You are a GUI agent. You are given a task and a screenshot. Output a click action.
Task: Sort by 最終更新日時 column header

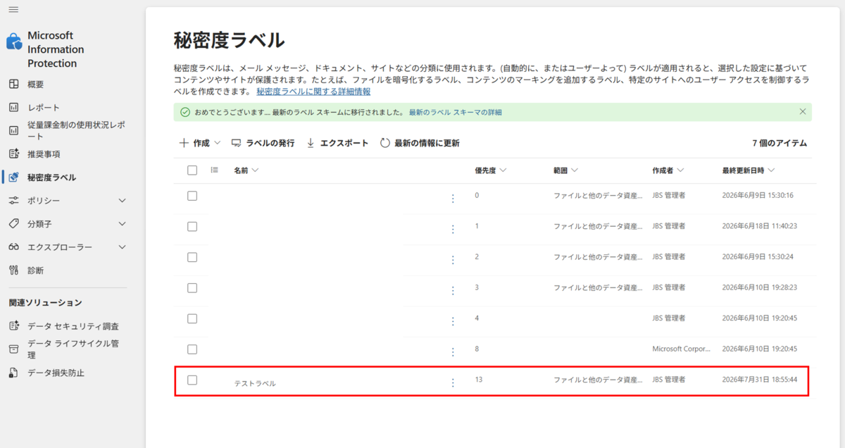click(749, 170)
